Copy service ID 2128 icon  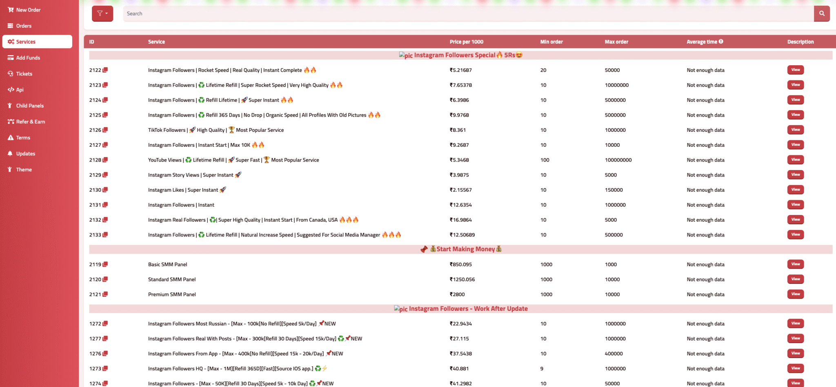(105, 160)
